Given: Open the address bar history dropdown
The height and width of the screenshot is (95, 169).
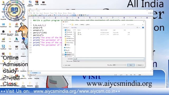Looking at the screenshot, I should 123,25.
